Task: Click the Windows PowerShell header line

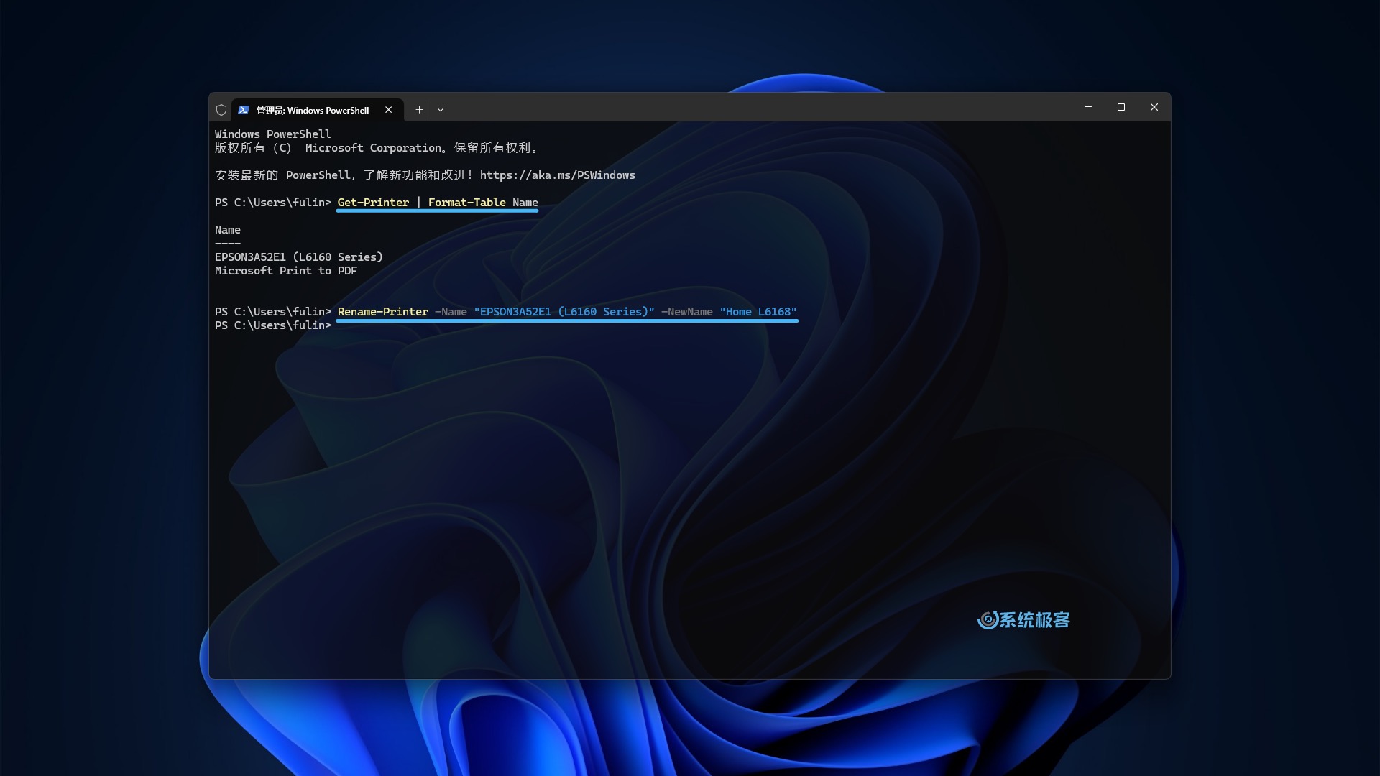Action: coord(273,134)
